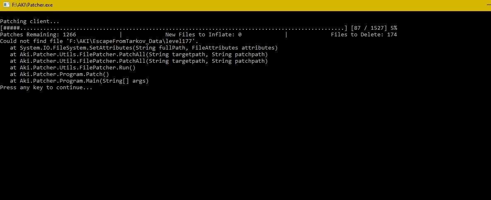Image resolution: width=491 pixels, height=200 pixels.
Task: Click the System.IO.FileSystem.SetAttributes stack line
Action: pyautogui.click(x=144, y=48)
